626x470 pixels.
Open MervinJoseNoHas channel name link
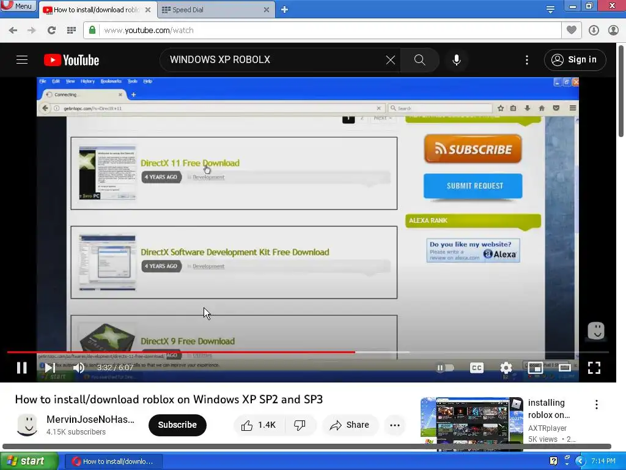(90, 419)
